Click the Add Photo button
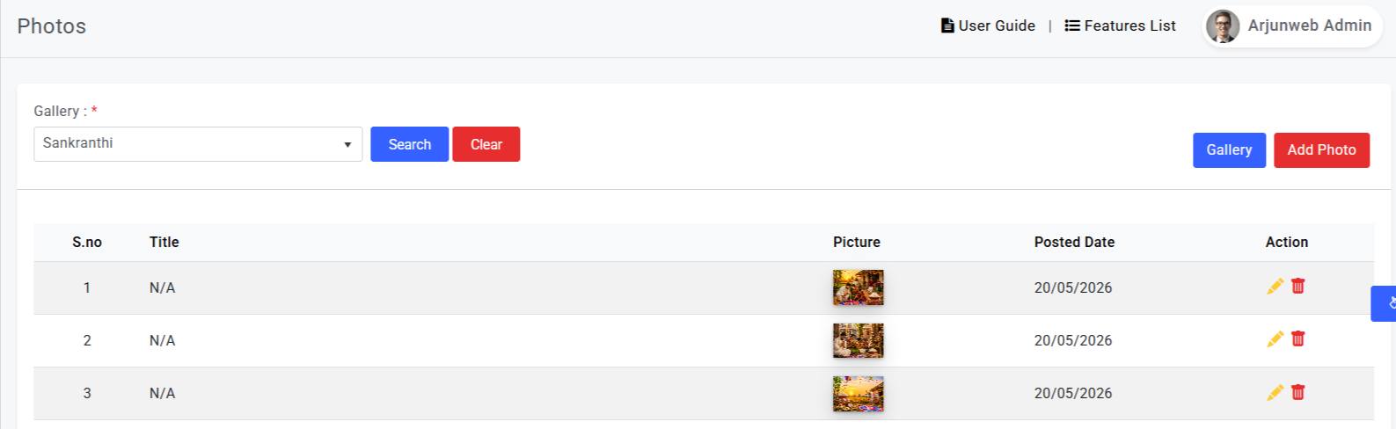 click(x=1321, y=150)
